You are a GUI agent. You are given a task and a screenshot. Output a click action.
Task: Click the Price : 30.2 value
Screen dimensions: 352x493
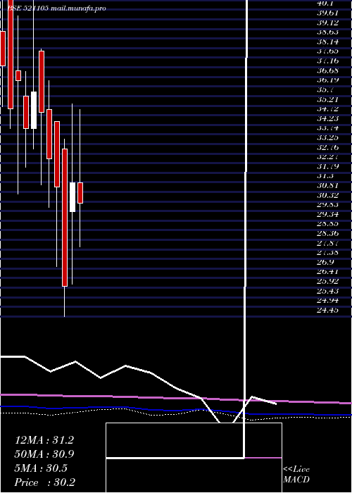[44, 482]
